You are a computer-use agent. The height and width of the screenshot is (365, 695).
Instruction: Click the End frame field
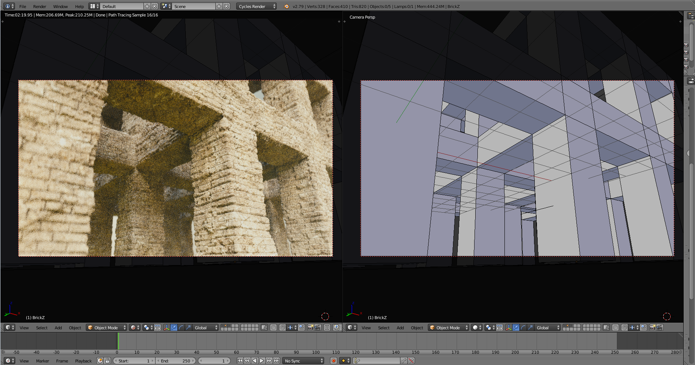[176, 361]
